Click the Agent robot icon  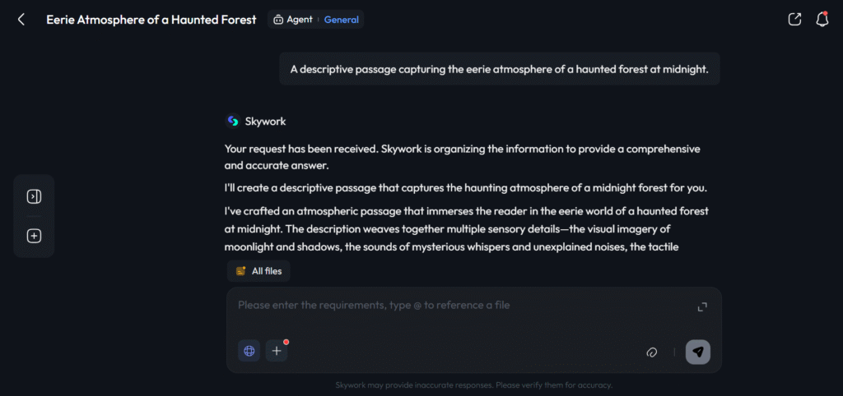click(278, 20)
